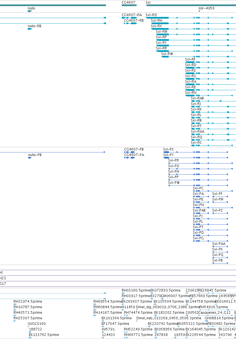This screenshot has height=339, width=236.
Task: Select the EK220742.5prime EST label
Action: (163, 324)
